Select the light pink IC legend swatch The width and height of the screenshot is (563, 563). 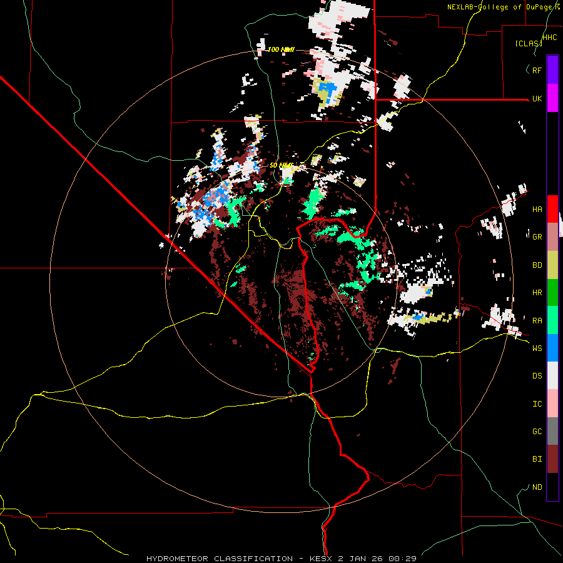[x=552, y=403]
